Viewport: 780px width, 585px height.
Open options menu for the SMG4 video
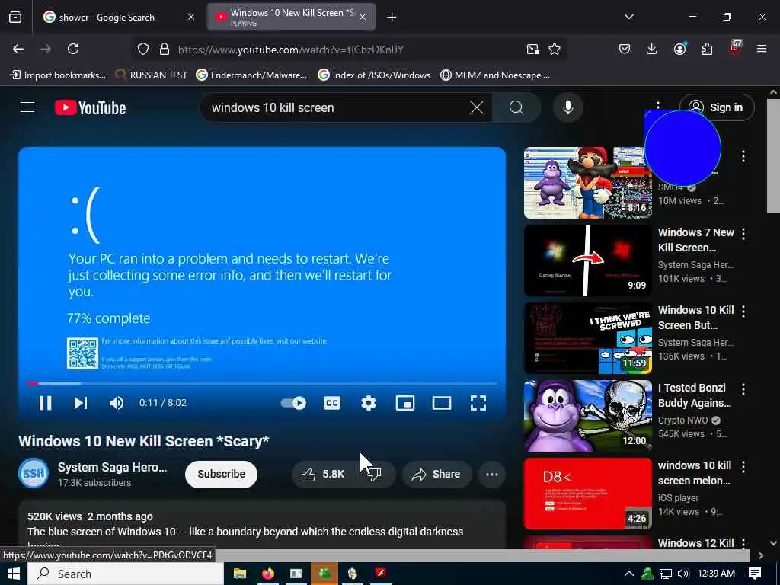743,156
